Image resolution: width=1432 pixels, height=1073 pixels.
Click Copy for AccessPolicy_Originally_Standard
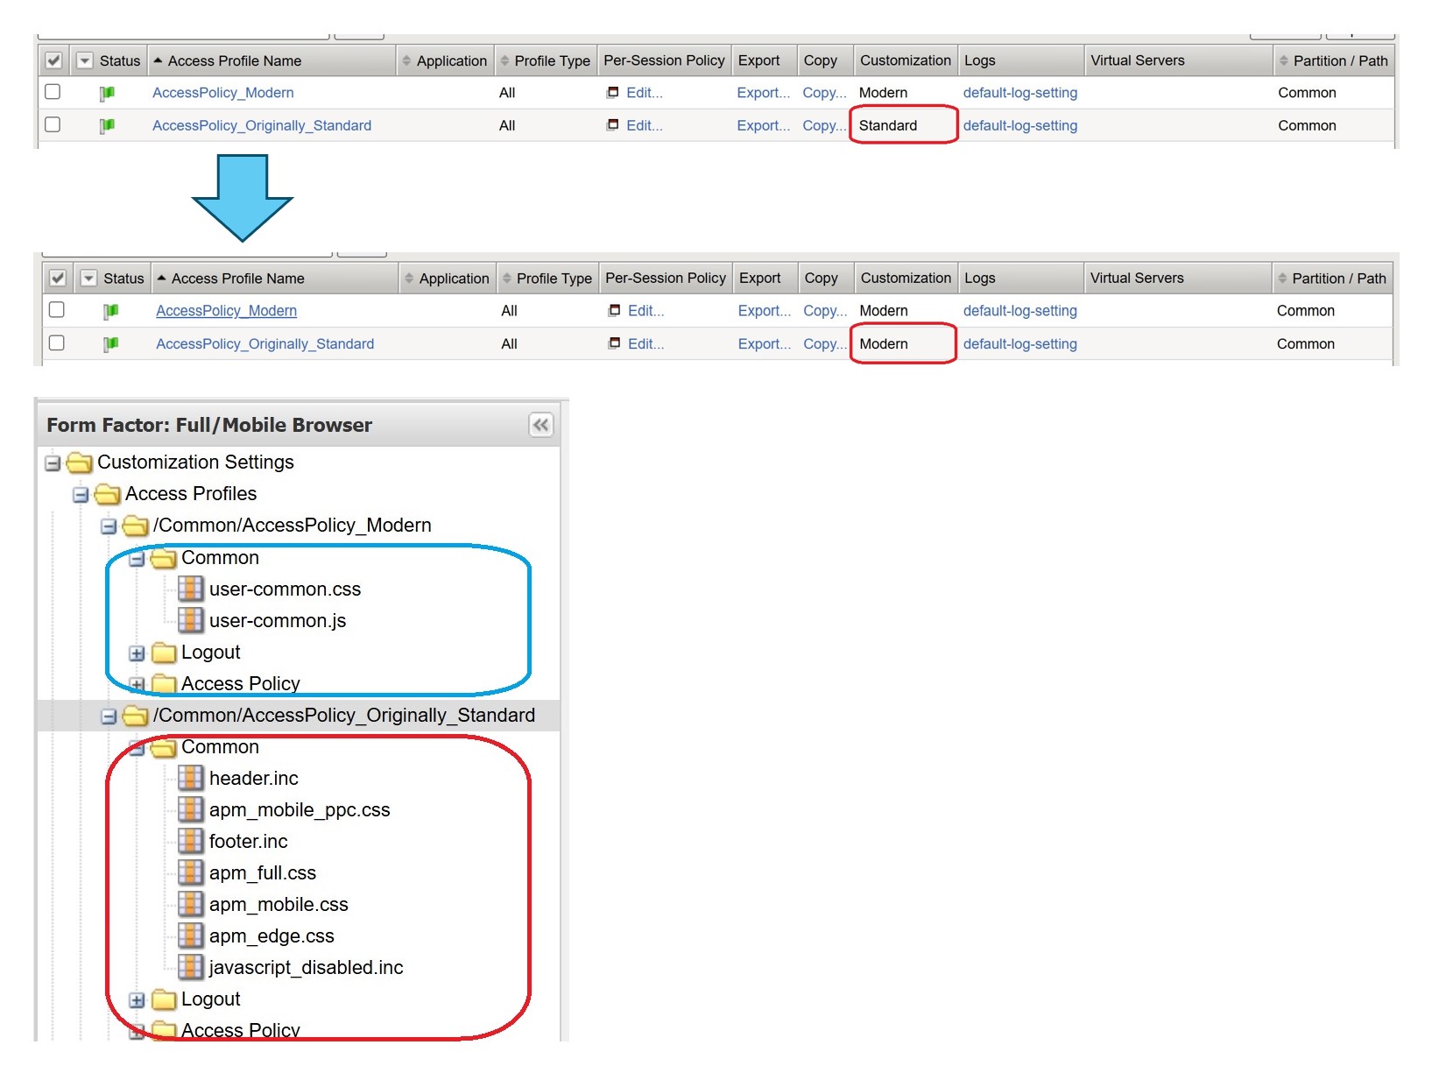pos(822,125)
